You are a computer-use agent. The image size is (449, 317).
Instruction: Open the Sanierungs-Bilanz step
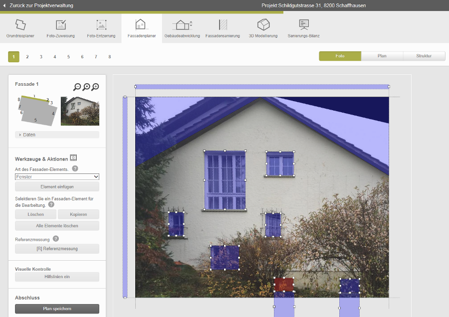pos(303,28)
